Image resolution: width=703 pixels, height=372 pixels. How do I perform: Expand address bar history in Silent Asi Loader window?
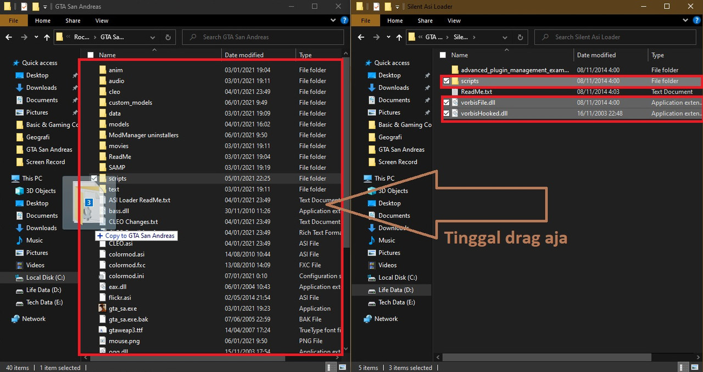[504, 37]
